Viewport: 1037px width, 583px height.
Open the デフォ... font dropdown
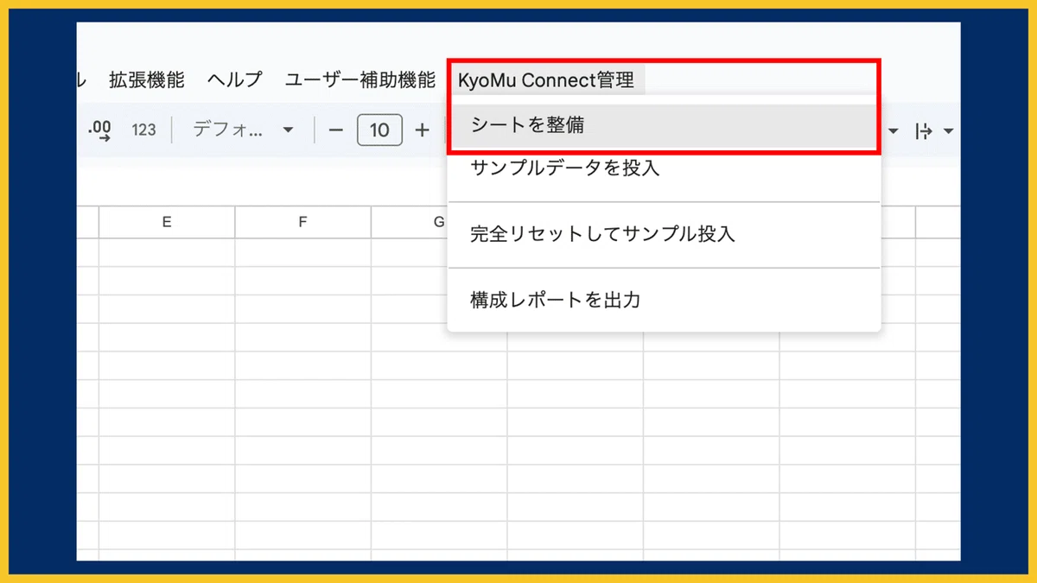(243, 130)
